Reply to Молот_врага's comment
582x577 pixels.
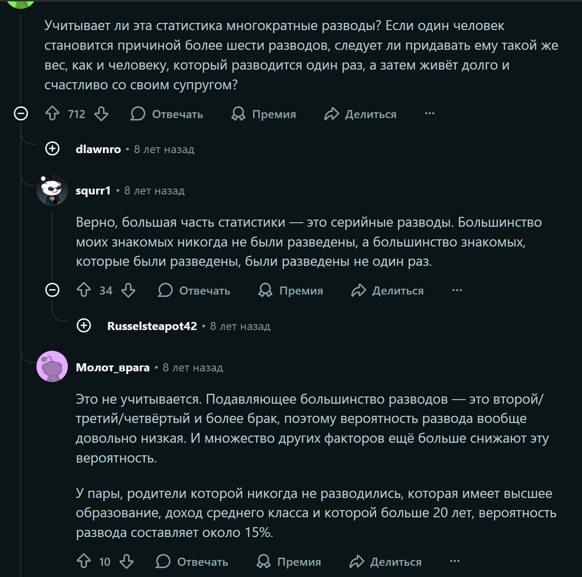[192, 561]
